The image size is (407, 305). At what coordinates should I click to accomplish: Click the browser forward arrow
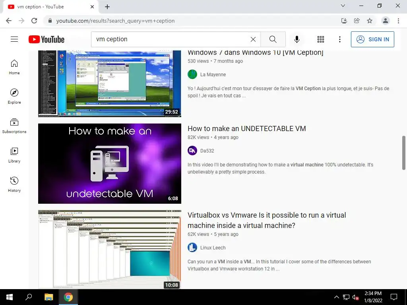tap(21, 21)
